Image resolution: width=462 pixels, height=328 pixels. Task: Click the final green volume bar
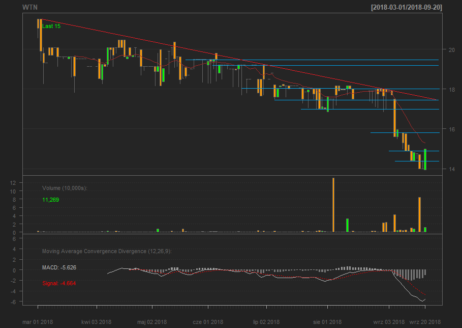click(x=425, y=230)
